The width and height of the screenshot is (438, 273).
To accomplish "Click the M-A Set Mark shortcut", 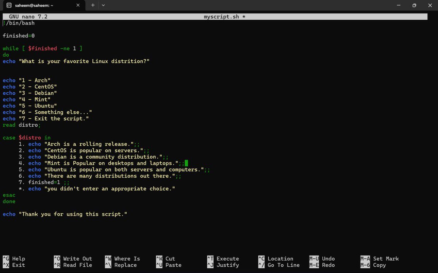I will (380, 259).
